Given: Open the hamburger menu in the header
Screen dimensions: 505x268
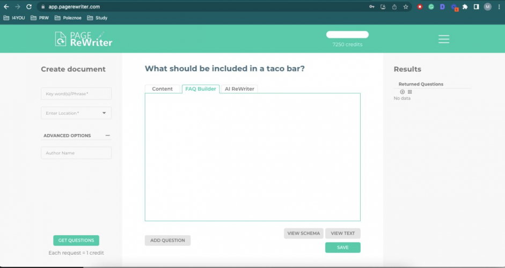Looking at the screenshot, I should click(x=444, y=39).
